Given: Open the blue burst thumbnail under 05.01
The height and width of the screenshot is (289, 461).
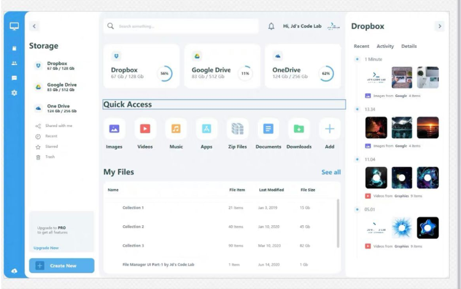Looking at the screenshot, I should [x=402, y=228].
